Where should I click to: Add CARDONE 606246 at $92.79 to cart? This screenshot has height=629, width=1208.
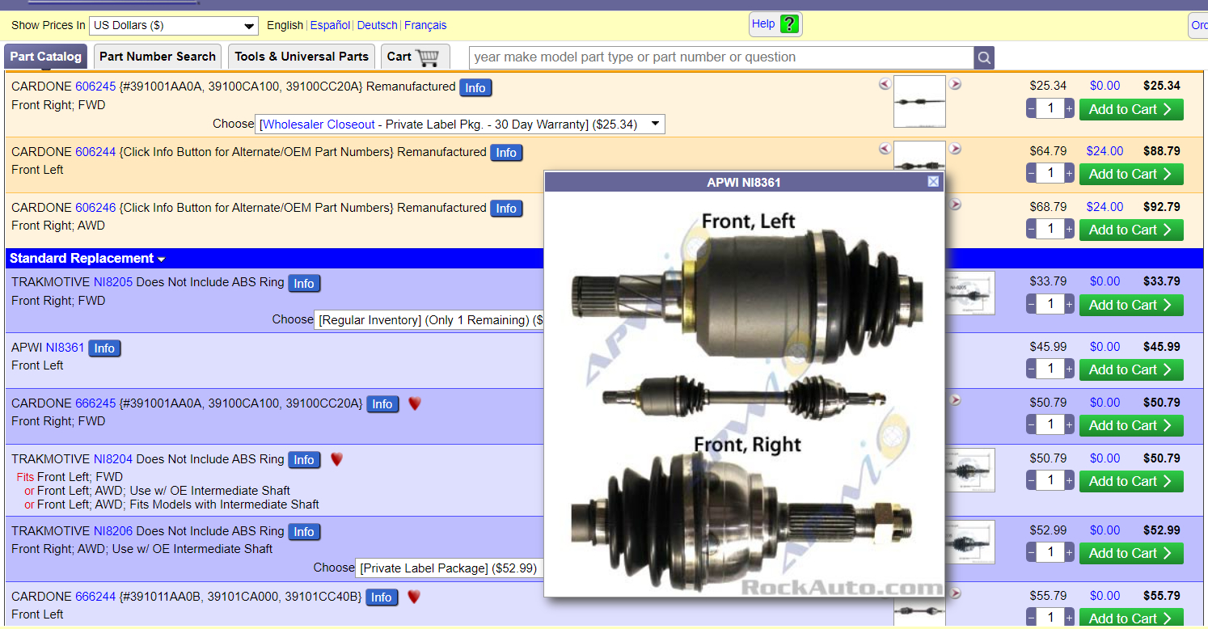click(x=1131, y=230)
